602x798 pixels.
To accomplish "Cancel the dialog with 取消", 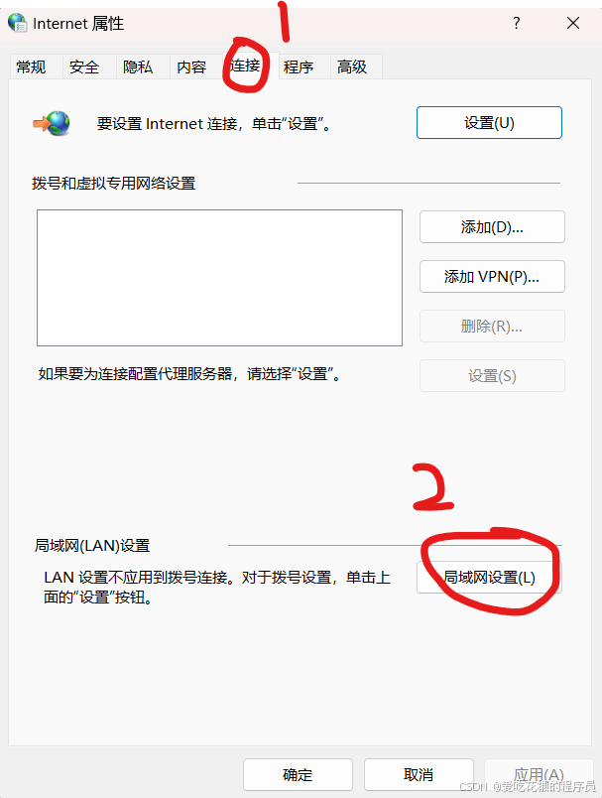I will tap(419, 774).
